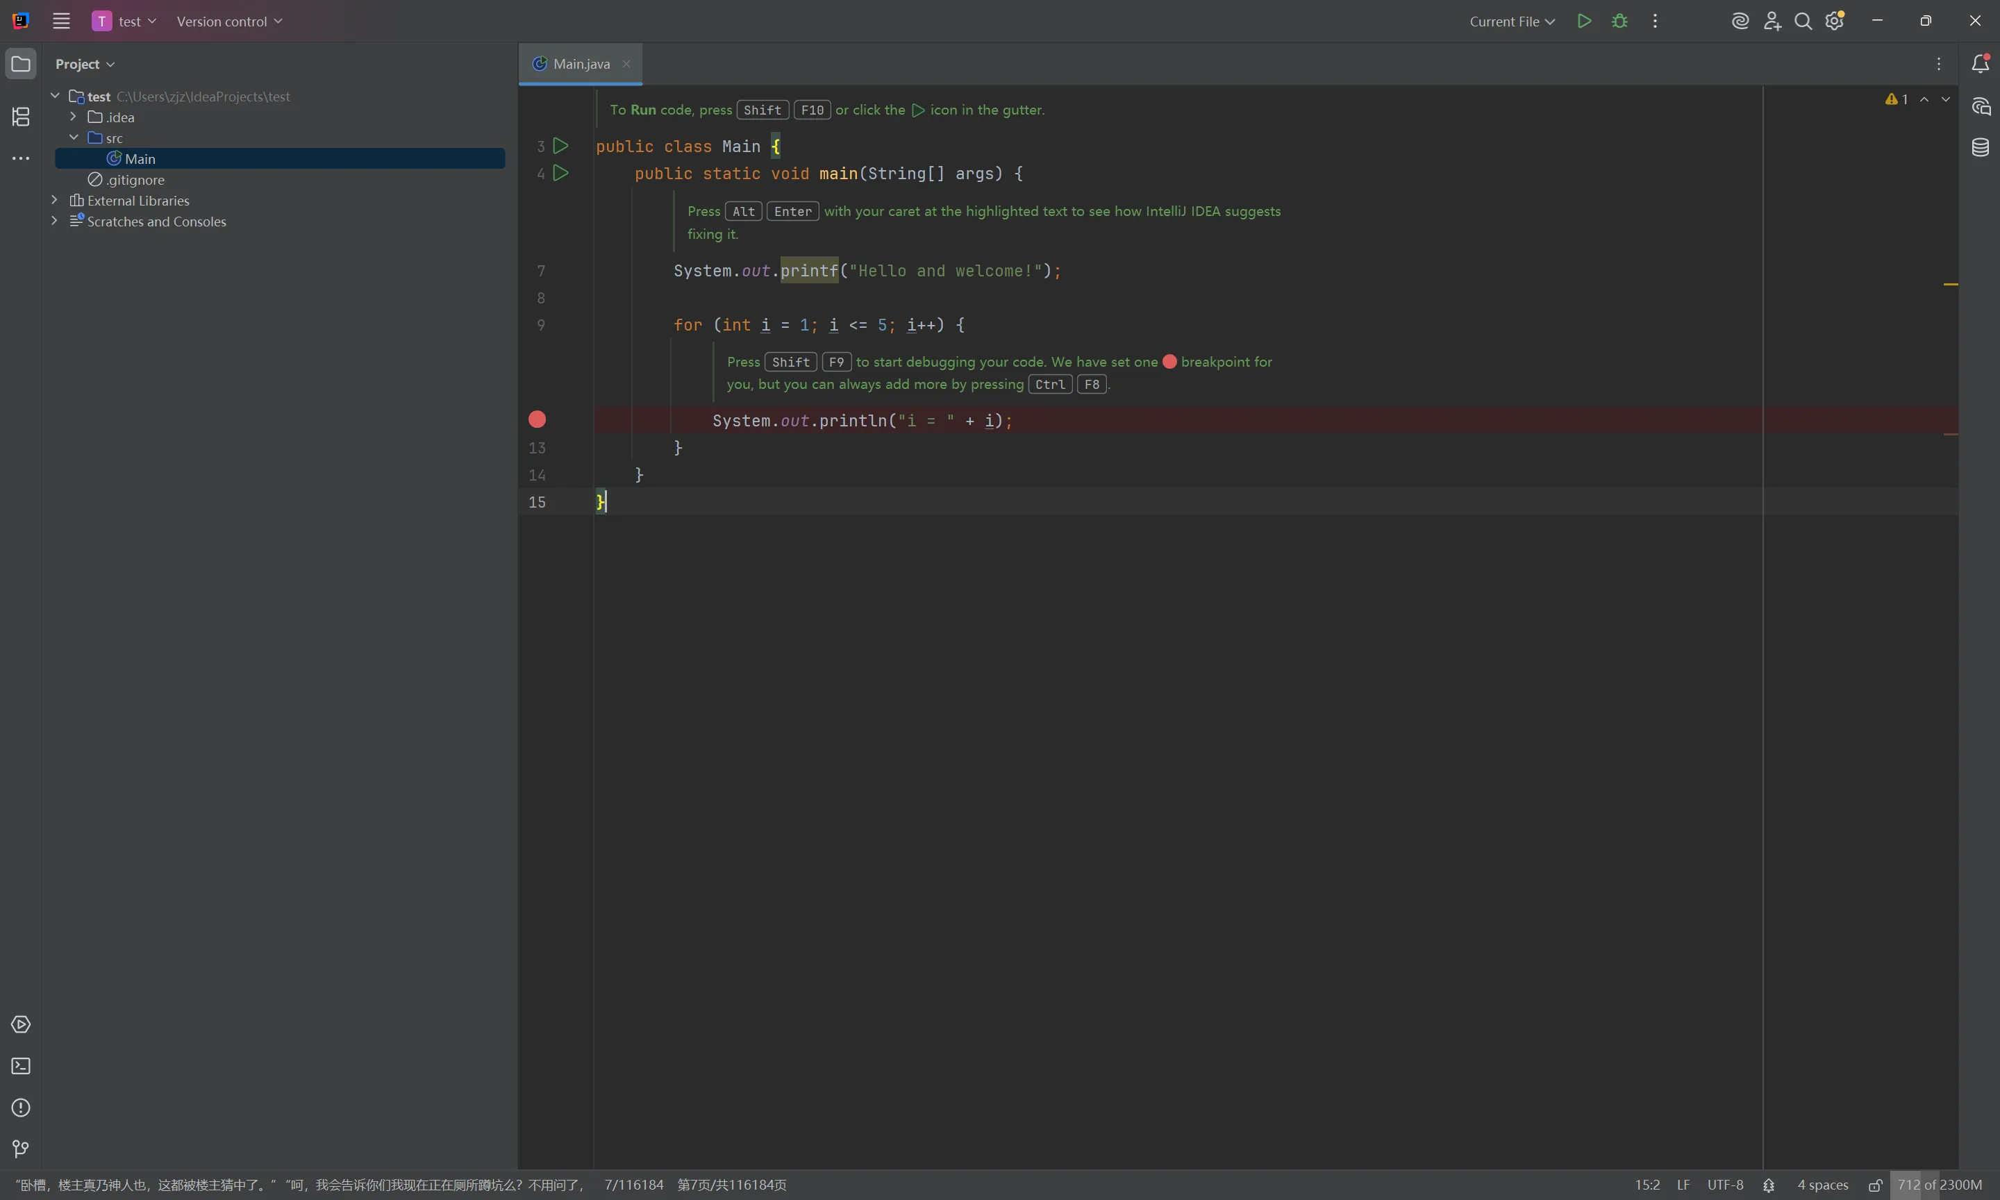This screenshot has height=1200, width=2000.
Task: Place caret on the for loop line
Action: [819, 325]
